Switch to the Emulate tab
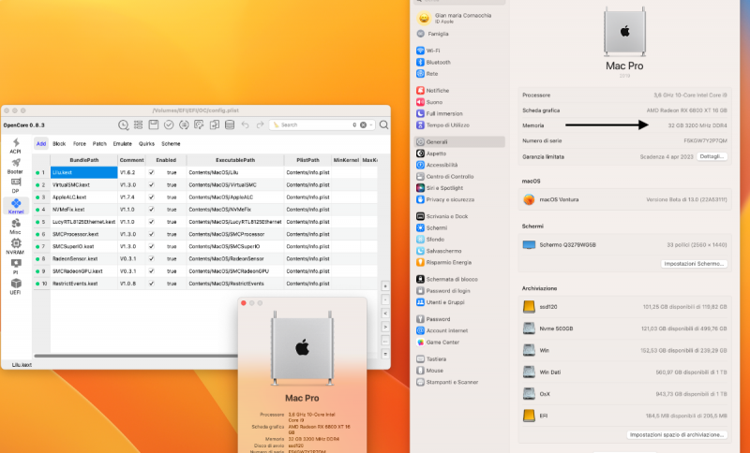 [123, 144]
